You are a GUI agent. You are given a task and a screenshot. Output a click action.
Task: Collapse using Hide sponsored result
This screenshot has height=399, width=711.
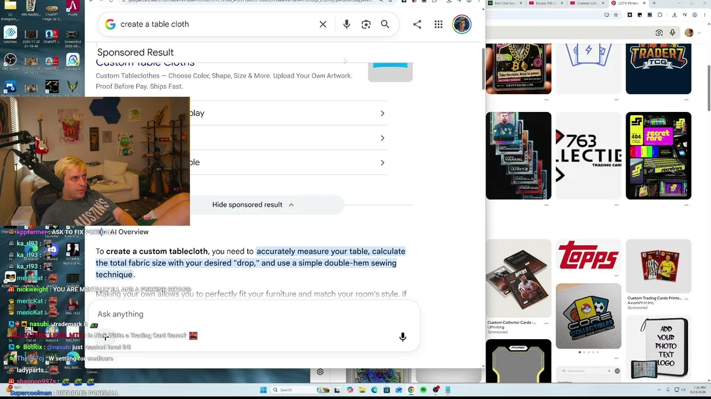pos(253,204)
